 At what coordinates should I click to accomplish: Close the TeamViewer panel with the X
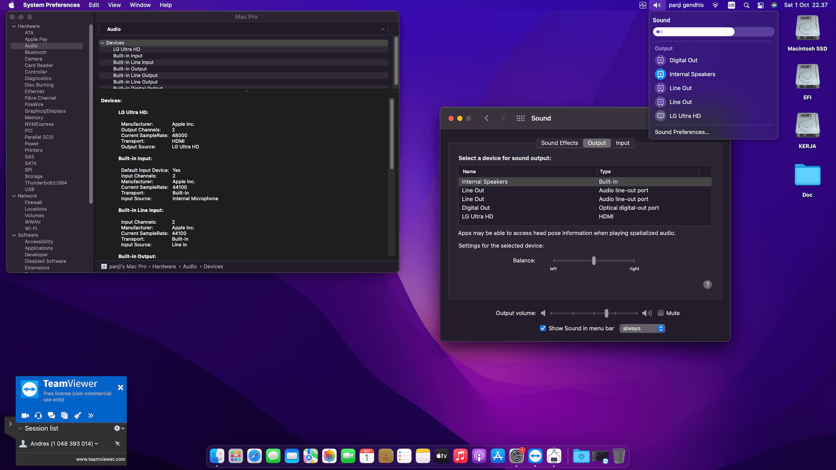coord(121,387)
